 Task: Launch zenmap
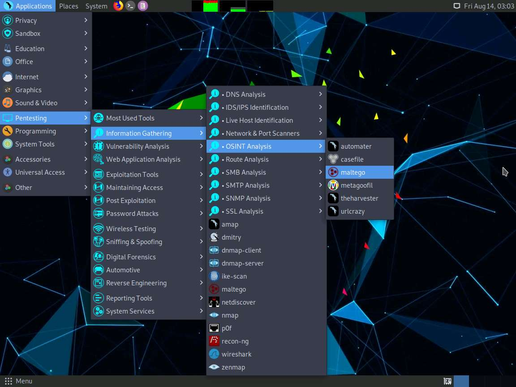pyautogui.click(x=266, y=367)
